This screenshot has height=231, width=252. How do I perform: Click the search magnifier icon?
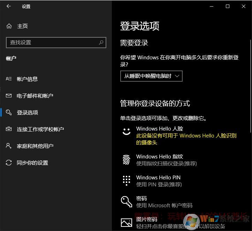(x=101, y=43)
